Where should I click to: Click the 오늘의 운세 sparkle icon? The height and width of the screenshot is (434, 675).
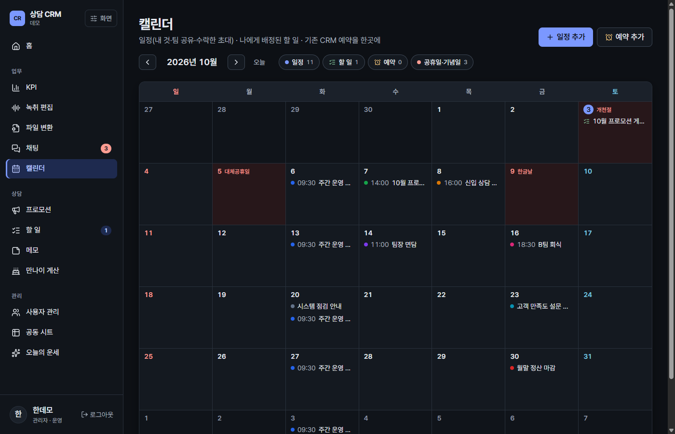tap(16, 353)
